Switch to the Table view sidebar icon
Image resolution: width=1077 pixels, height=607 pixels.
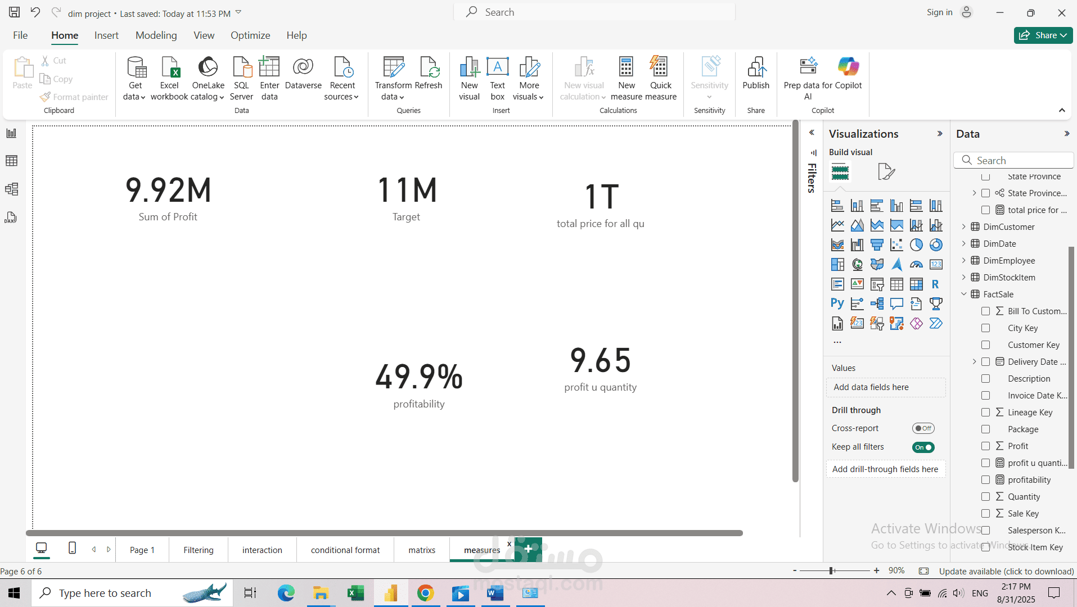[11, 161]
